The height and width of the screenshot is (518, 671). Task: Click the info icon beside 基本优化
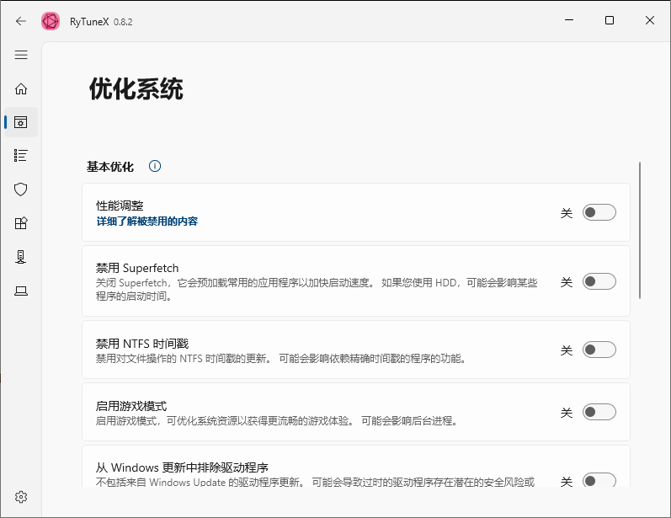[155, 166]
